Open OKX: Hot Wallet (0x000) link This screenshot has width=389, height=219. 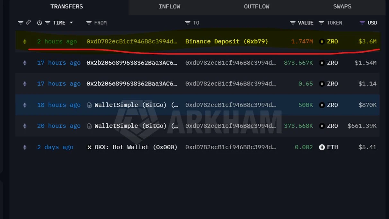point(136,147)
